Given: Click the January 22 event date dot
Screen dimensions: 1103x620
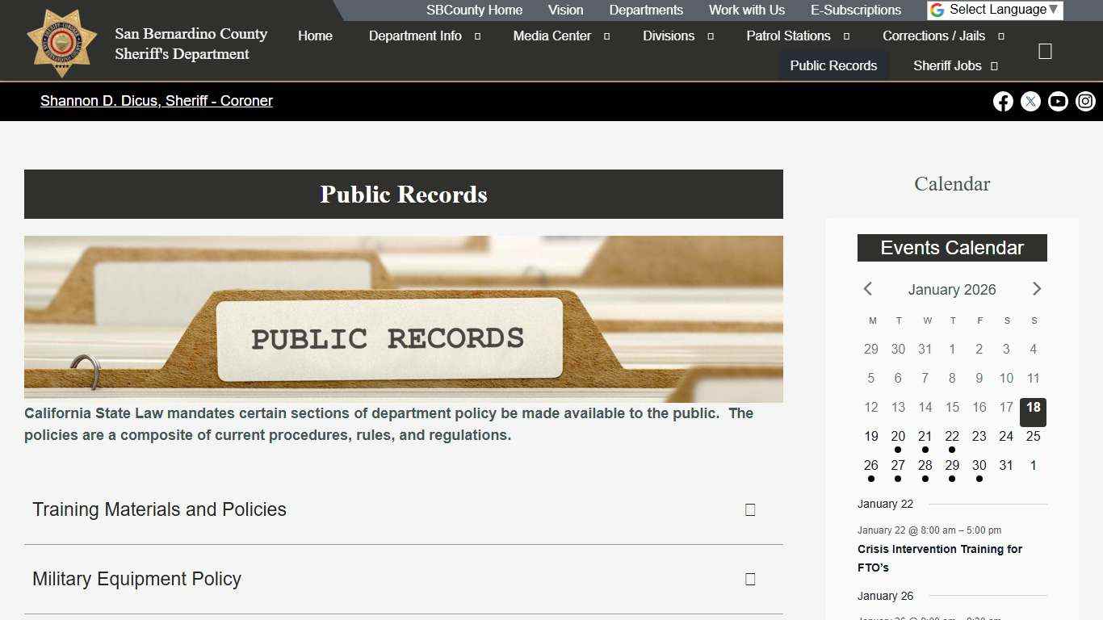Looking at the screenshot, I should (x=952, y=450).
